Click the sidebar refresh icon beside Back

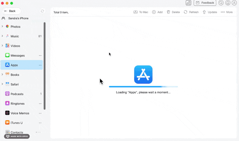tap(42, 11)
